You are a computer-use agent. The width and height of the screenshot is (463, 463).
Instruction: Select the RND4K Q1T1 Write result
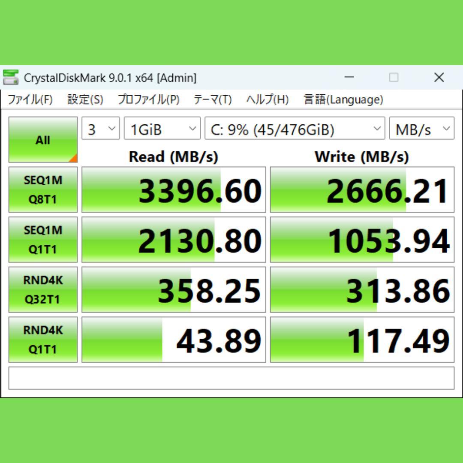point(362,339)
